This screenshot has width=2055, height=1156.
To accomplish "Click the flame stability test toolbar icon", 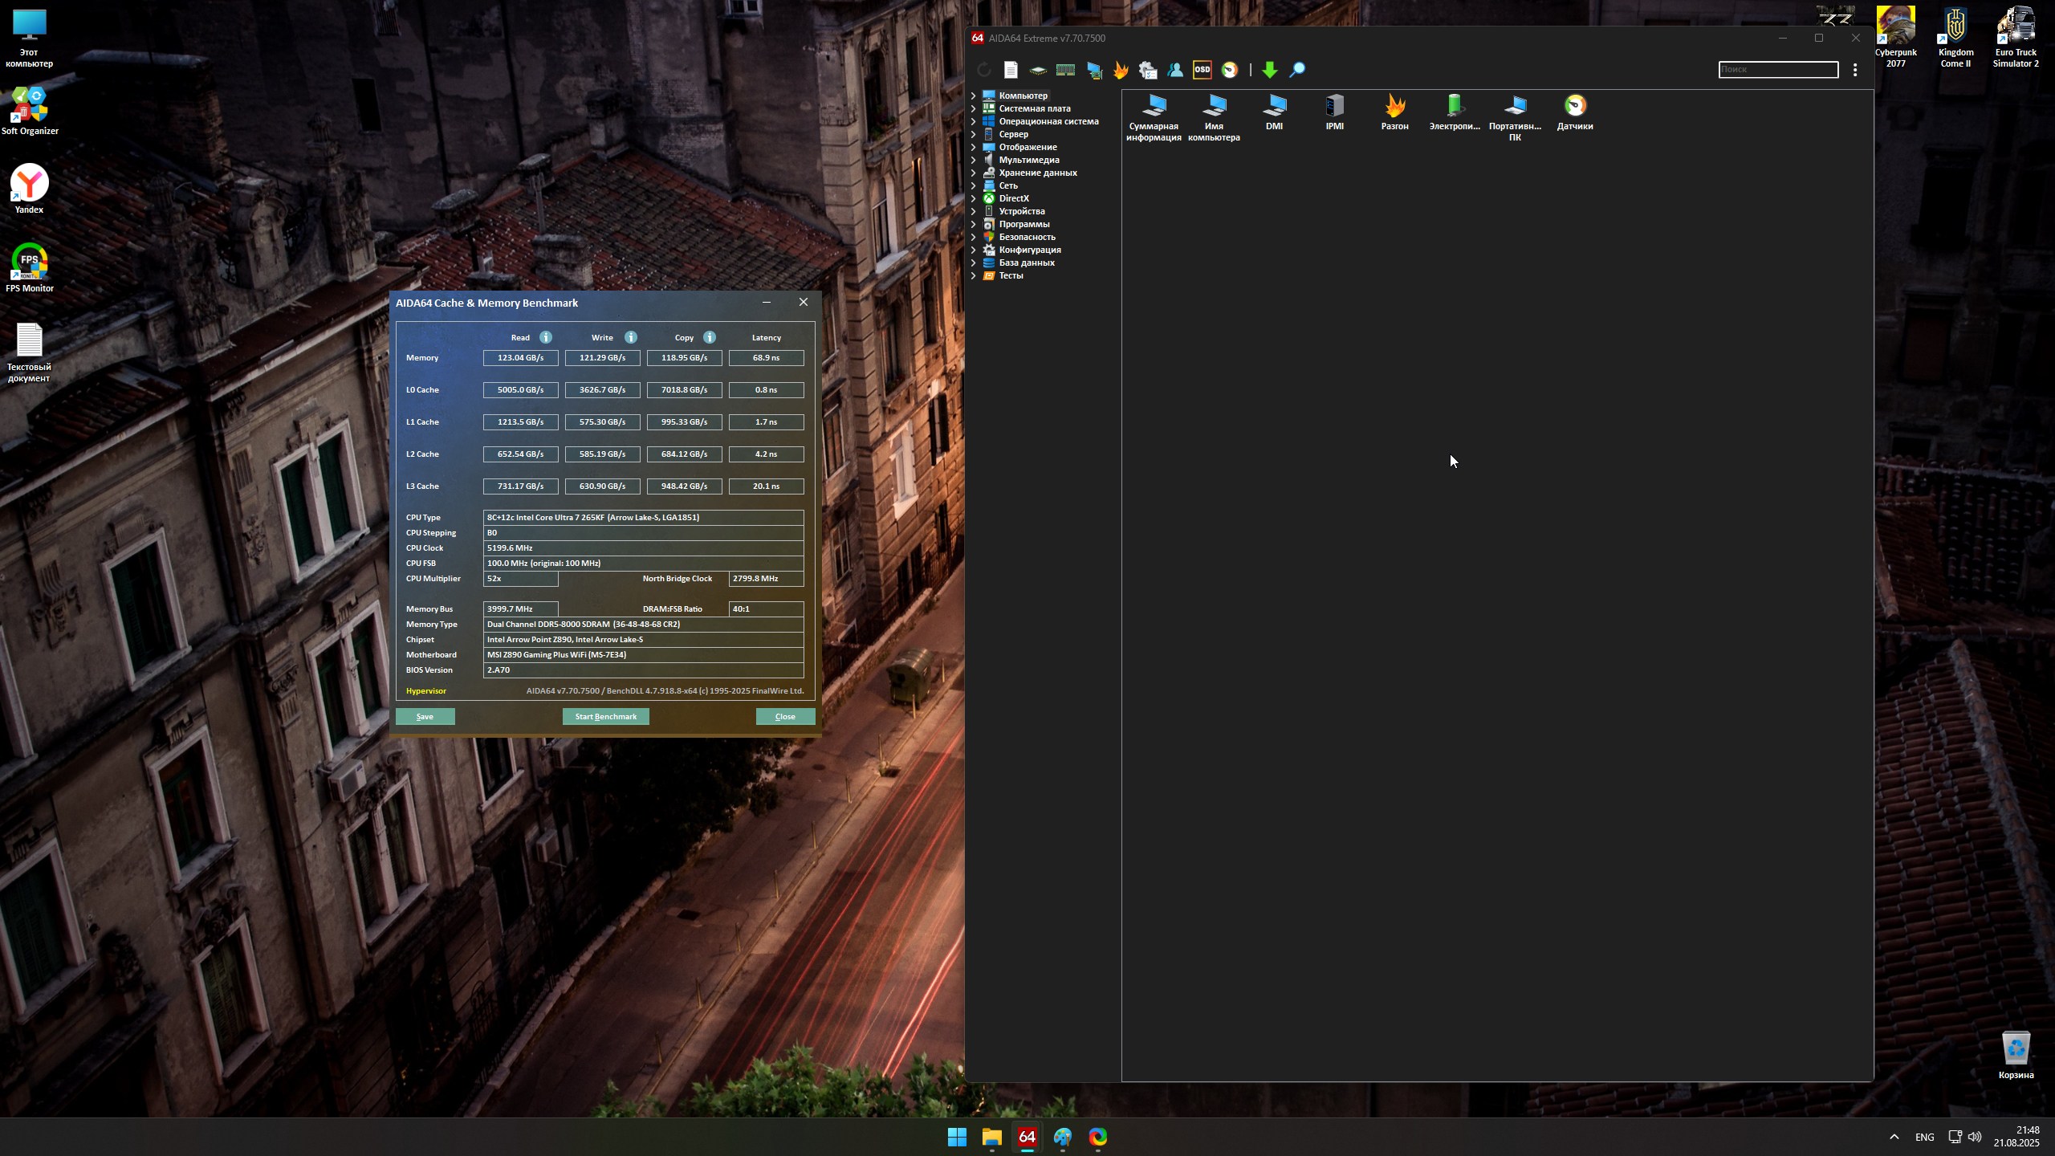I will [x=1121, y=70].
